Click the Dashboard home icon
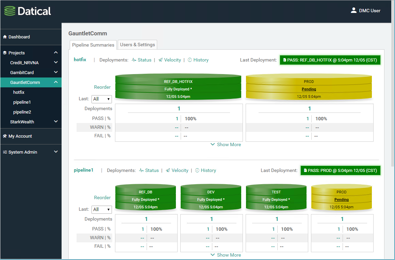 pos(5,37)
